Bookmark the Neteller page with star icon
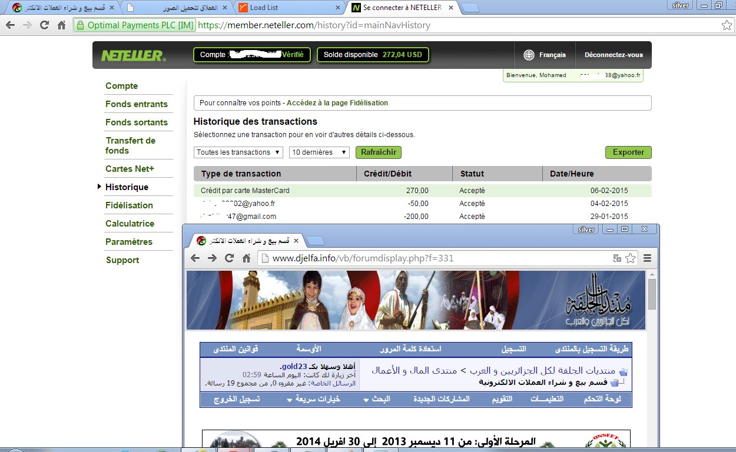 727,25
